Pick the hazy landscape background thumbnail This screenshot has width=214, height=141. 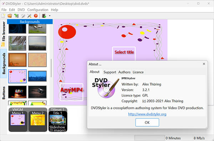pos(37,43)
